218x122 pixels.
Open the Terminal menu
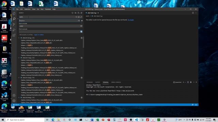click(48, 9)
